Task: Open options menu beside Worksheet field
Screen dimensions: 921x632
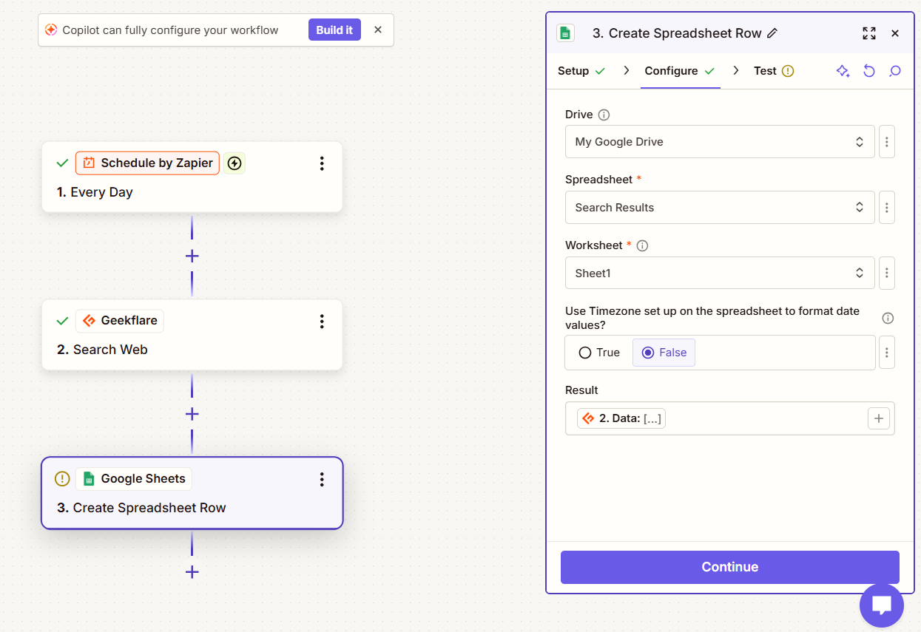Action: click(887, 273)
